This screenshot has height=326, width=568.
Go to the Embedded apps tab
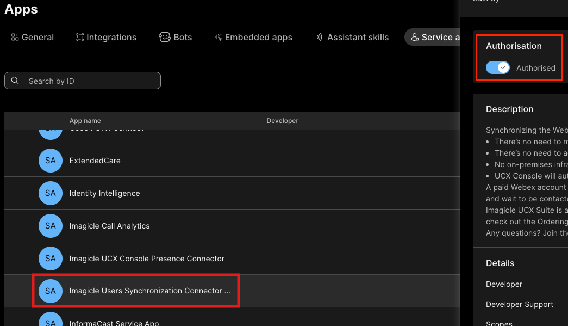pos(253,37)
